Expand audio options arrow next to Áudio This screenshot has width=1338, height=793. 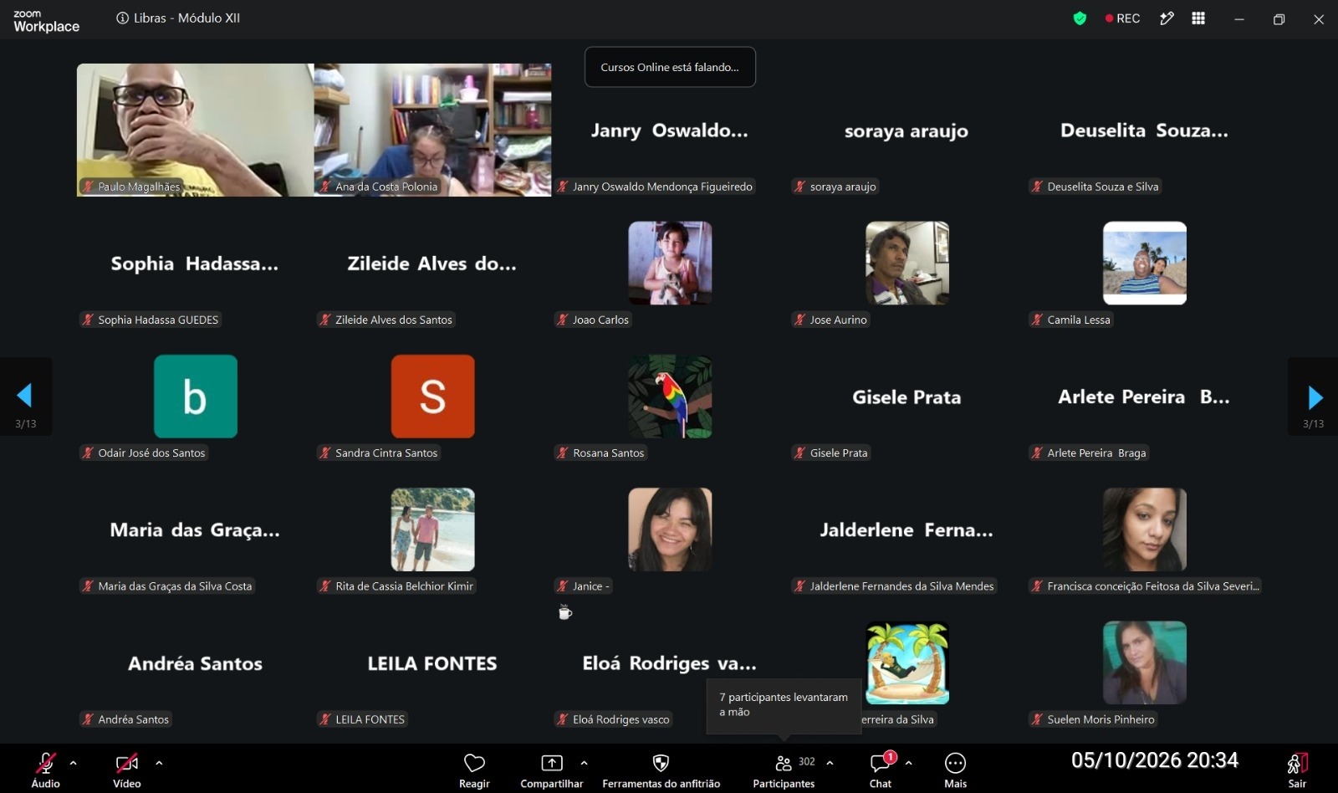point(74,763)
